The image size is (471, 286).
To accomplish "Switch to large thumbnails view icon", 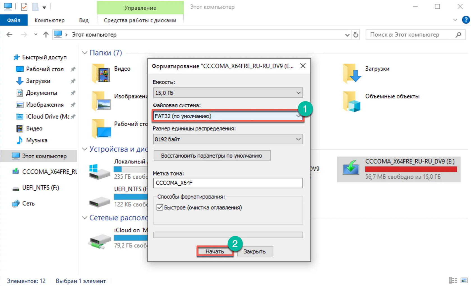I will pos(464,280).
